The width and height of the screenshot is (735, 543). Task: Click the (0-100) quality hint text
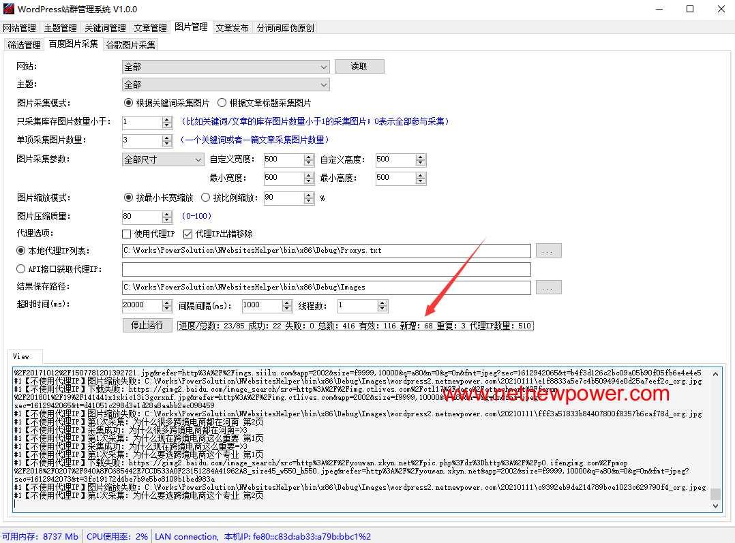[x=196, y=216]
